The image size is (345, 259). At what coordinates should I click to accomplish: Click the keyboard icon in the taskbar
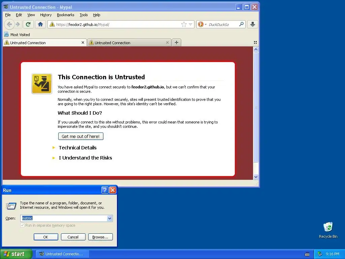(307, 254)
